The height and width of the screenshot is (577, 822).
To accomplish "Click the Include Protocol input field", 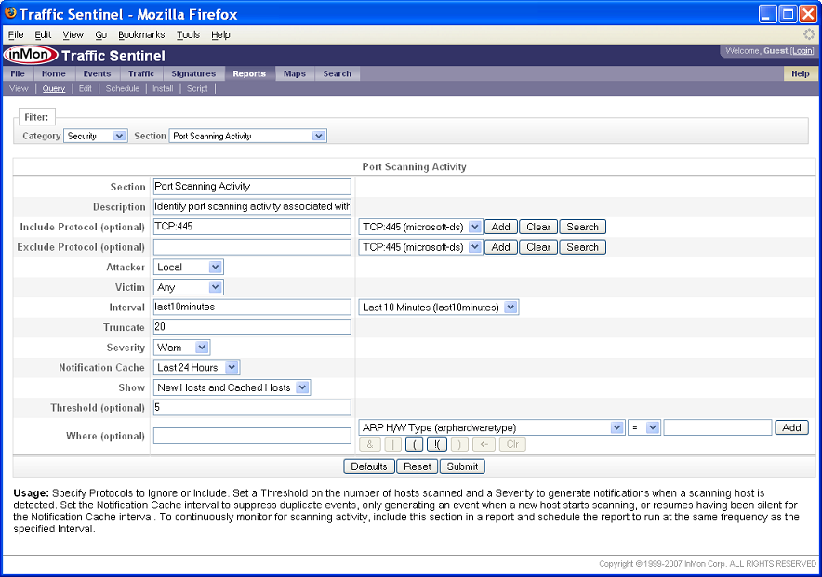I will (252, 227).
